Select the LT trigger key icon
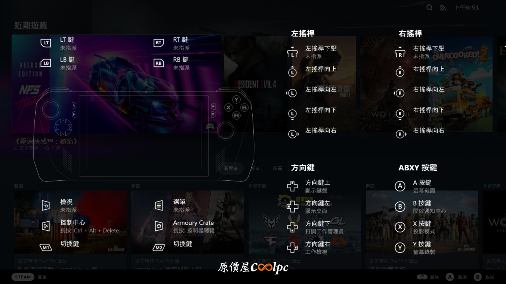Image resolution: width=506 pixels, height=284 pixels. click(46, 43)
